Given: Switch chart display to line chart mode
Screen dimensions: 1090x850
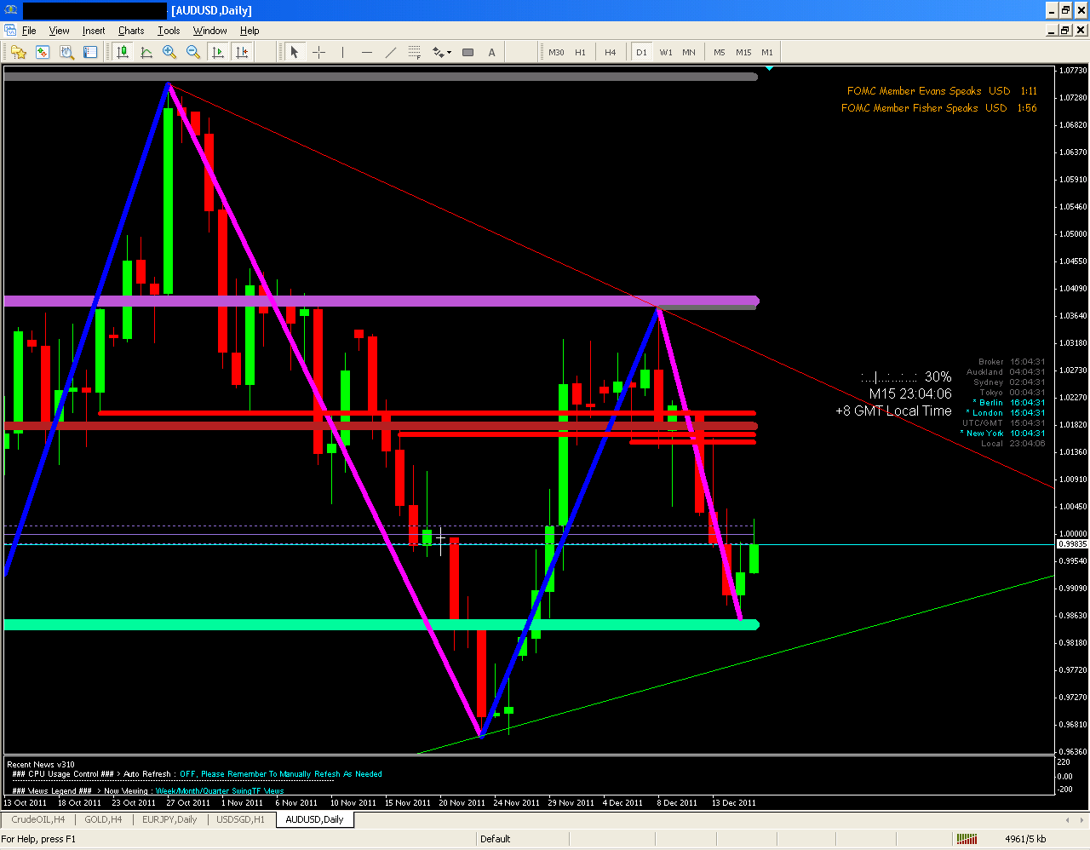Looking at the screenshot, I should 146,52.
